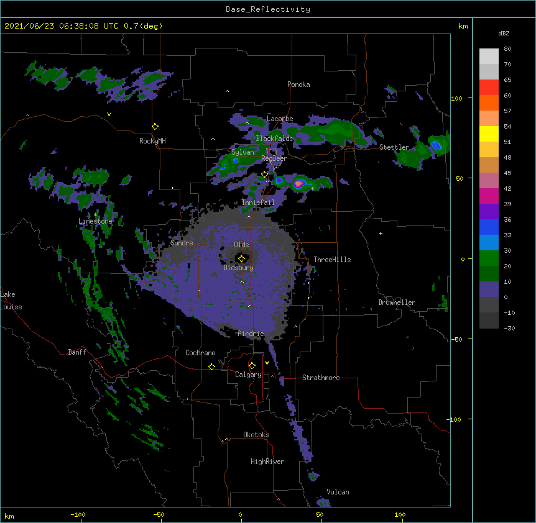The width and height of the screenshot is (536, 523).
Task: Select the yellow 54-51 dBZ legend swatch
Action: point(489,134)
